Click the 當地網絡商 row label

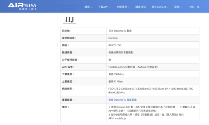click(69, 38)
